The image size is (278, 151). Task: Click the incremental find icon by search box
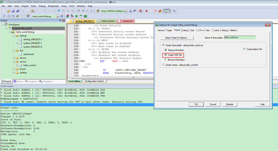[135, 11]
